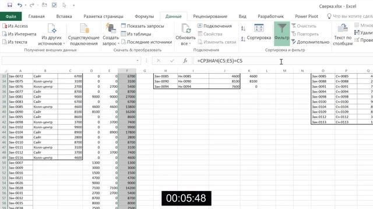This screenshot has width=373, height=209.
Task: Click Повторить filter
Action: pyautogui.click(x=305, y=34)
